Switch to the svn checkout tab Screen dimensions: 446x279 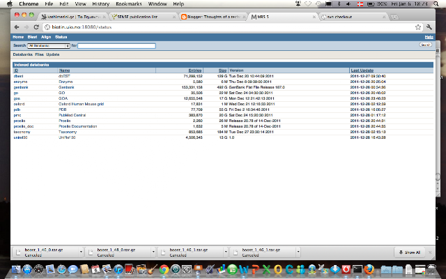[x=353, y=17]
